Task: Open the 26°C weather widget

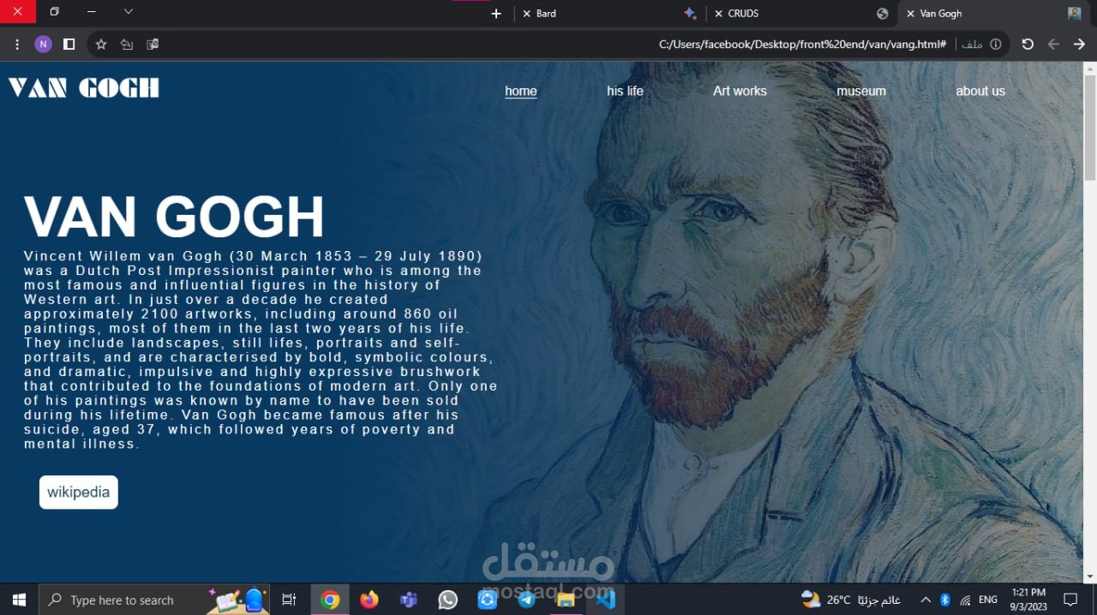Action: [851, 600]
